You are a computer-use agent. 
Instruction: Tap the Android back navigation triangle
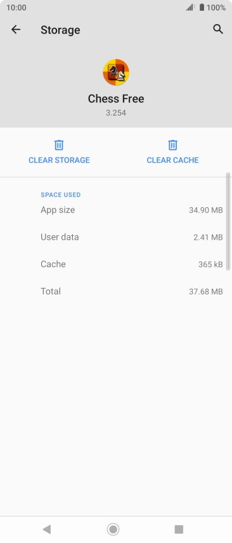pos(47,529)
